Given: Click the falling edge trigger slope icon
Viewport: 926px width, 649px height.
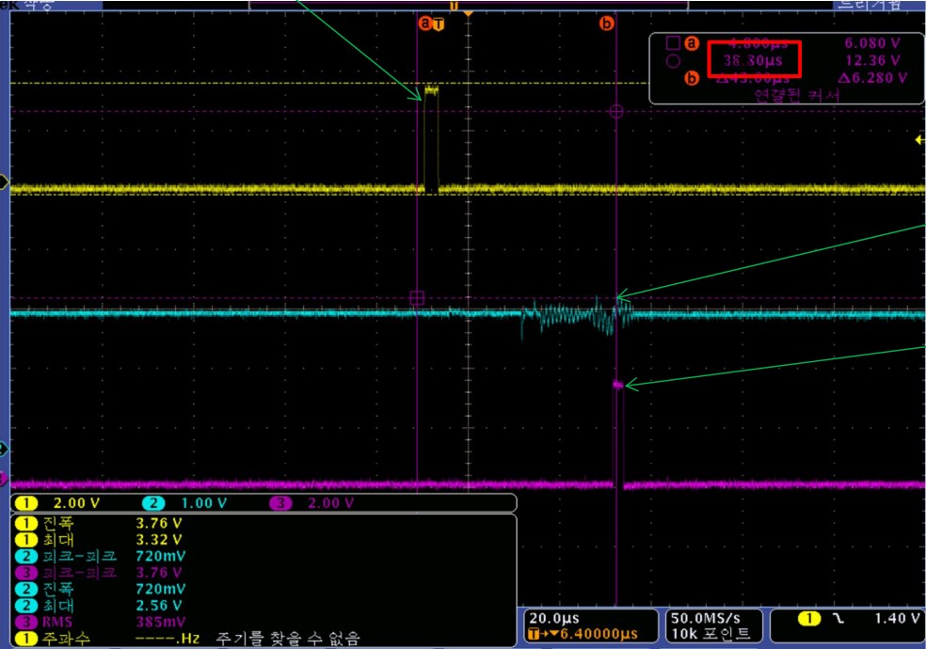Looking at the screenshot, I should click(838, 618).
